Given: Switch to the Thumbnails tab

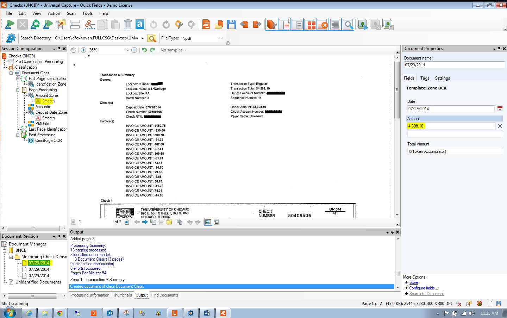Looking at the screenshot, I should [122, 295].
